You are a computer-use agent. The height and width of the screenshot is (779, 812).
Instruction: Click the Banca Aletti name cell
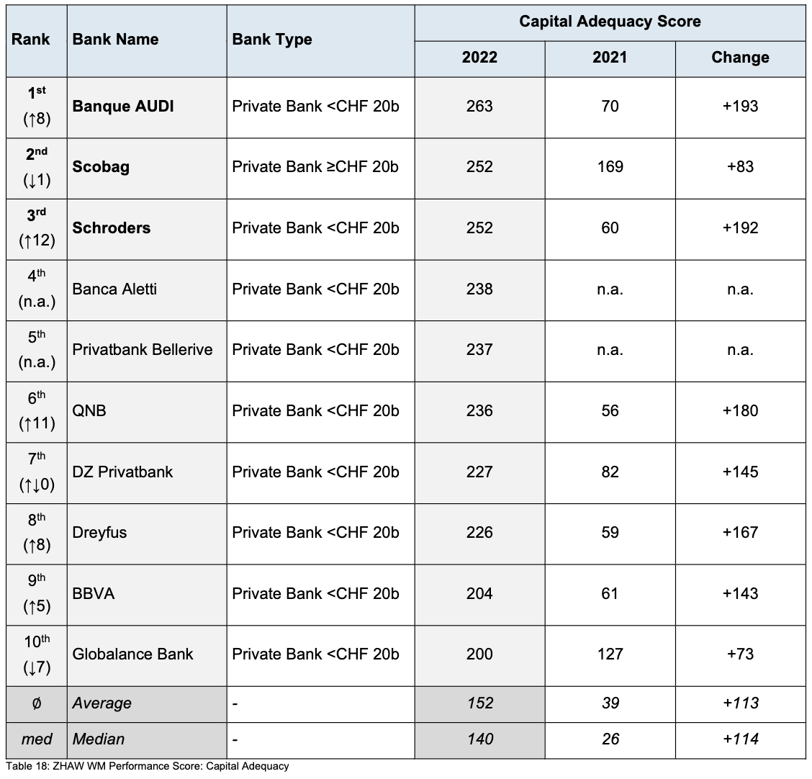coord(114,289)
